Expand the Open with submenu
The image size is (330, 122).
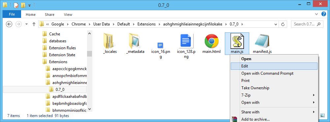coord(274,102)
